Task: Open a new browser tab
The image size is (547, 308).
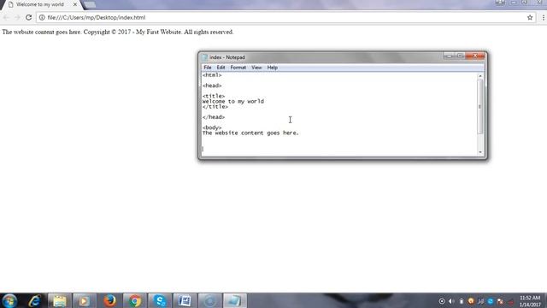Action: click(90, 4)
